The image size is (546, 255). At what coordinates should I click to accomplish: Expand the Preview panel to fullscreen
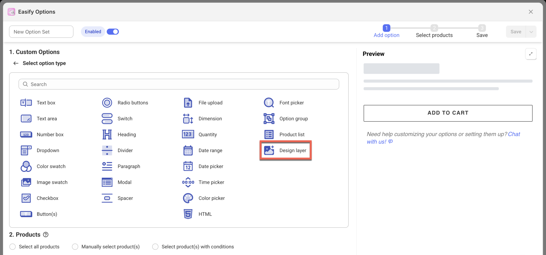coord(531,54)
